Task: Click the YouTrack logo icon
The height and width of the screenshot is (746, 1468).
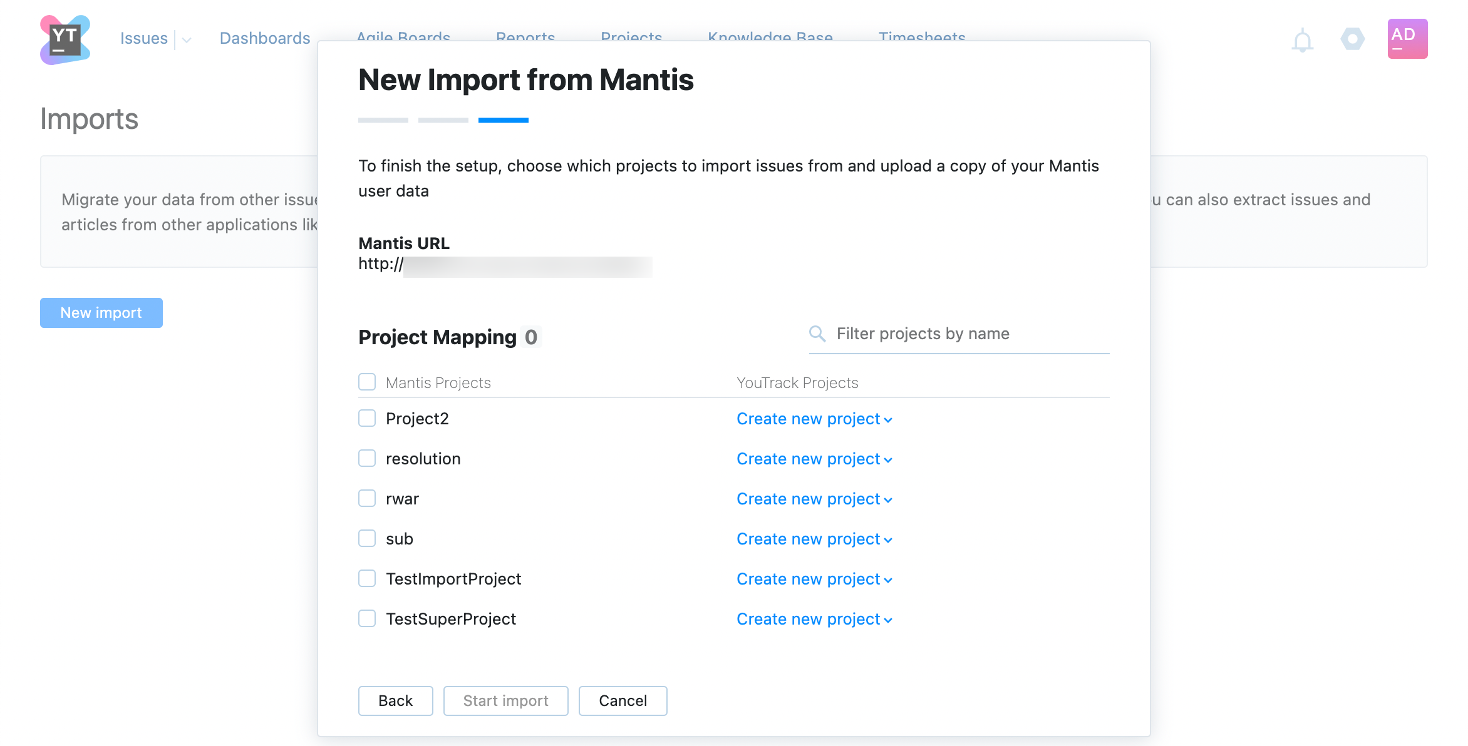Action: click(x=65, y=39)
